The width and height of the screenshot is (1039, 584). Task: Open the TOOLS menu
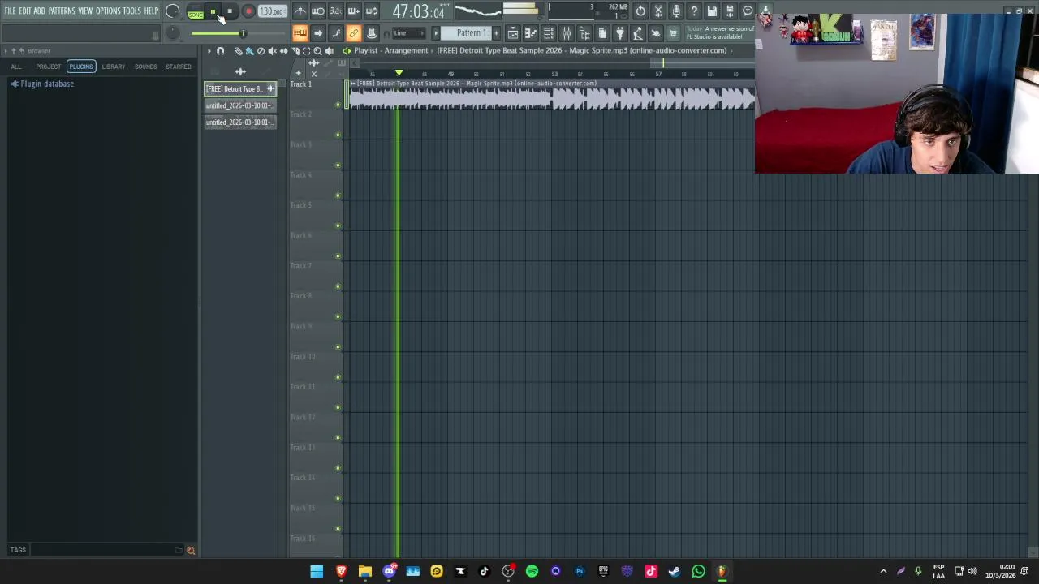click(132, 11)
